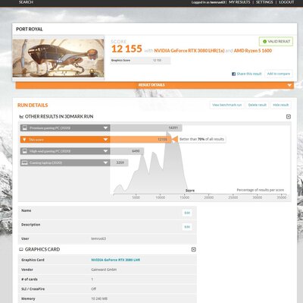Collapse Other Results in 3DMark Run section
The height and width of the screenshot is (303, 303).
(289, 117)
